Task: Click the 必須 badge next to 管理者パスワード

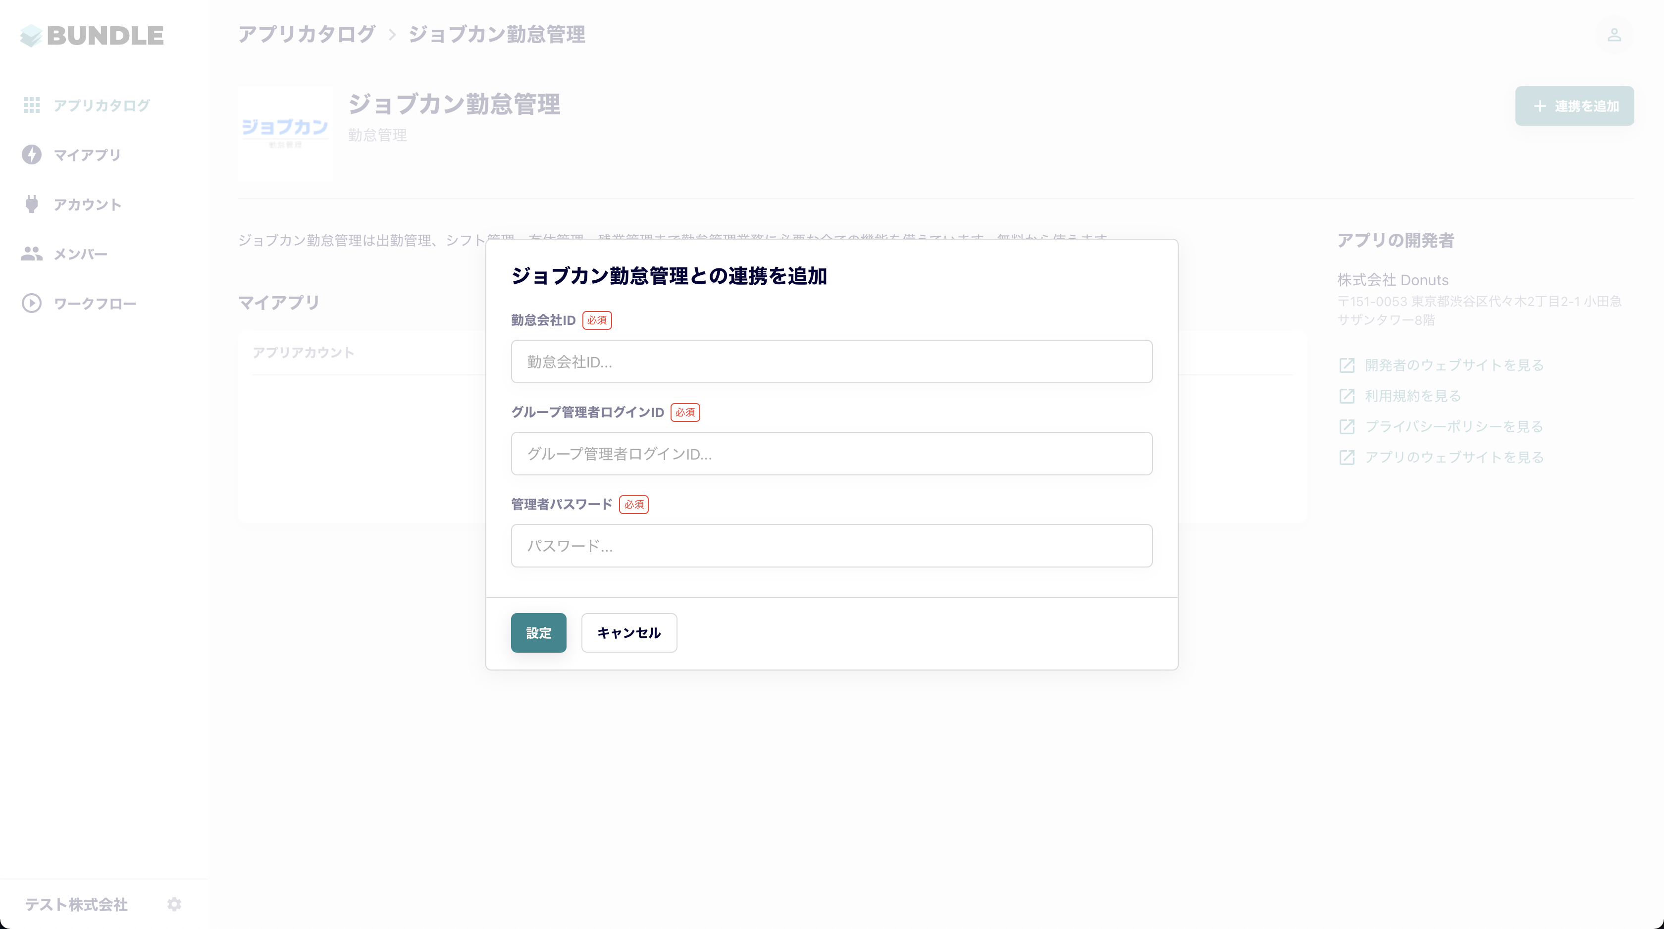Action: (x=634, y=505)
